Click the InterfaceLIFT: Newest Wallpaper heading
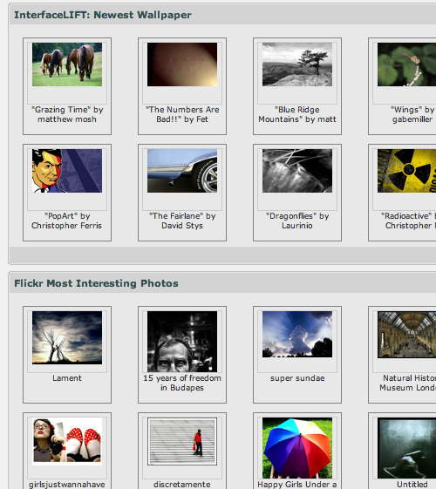The width and height of the screenshot is (436, 489). point(103,15)
